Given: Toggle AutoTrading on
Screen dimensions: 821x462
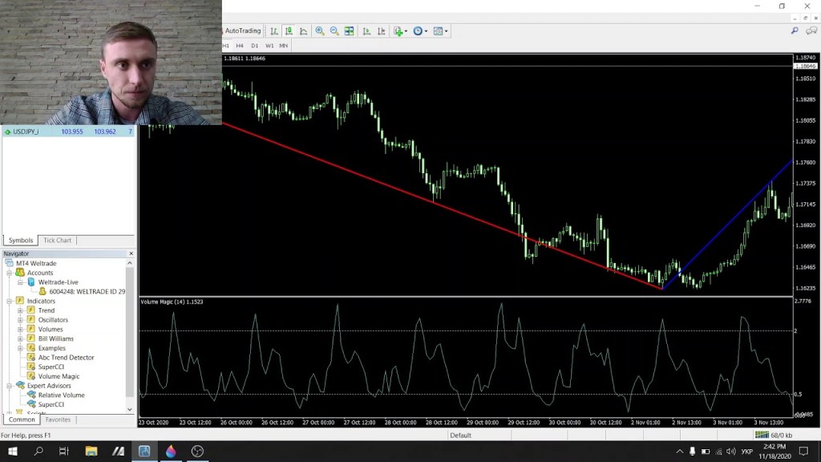Looking at the screenshot, I should tap(245, 30).
